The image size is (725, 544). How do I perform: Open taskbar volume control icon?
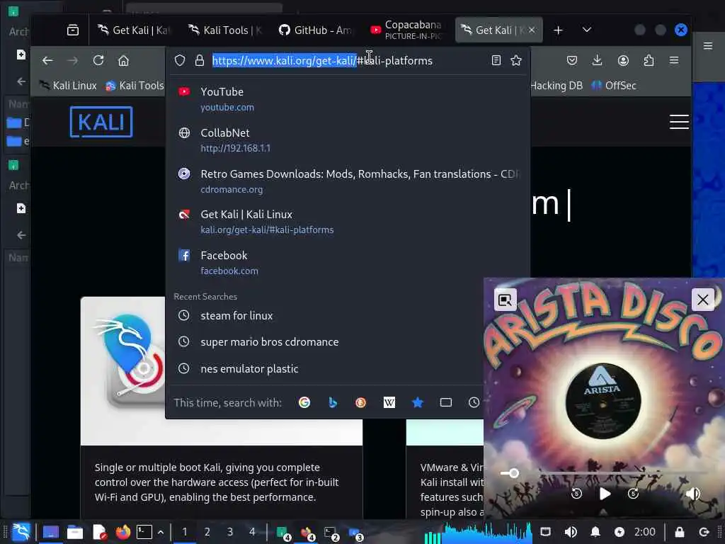(x=571, y=532)
